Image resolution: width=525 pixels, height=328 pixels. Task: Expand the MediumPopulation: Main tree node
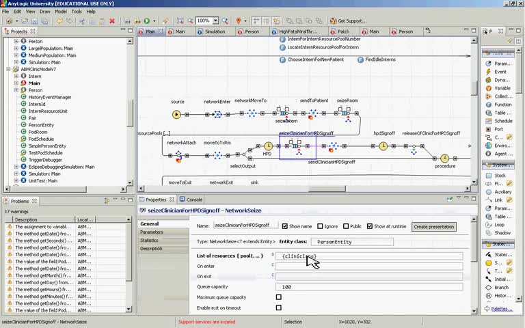coord(16,55)
